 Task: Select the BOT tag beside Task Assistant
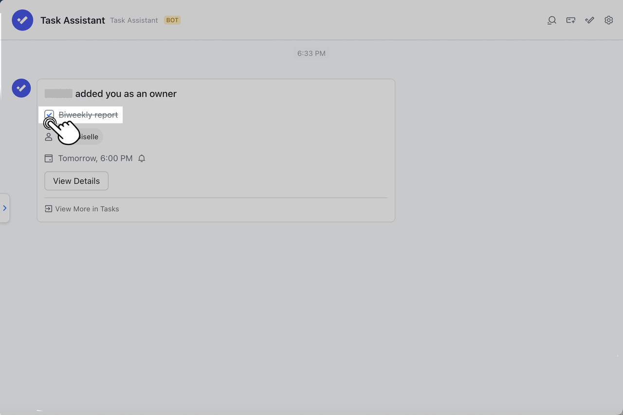pyautogui.click(x=172, y=20)
